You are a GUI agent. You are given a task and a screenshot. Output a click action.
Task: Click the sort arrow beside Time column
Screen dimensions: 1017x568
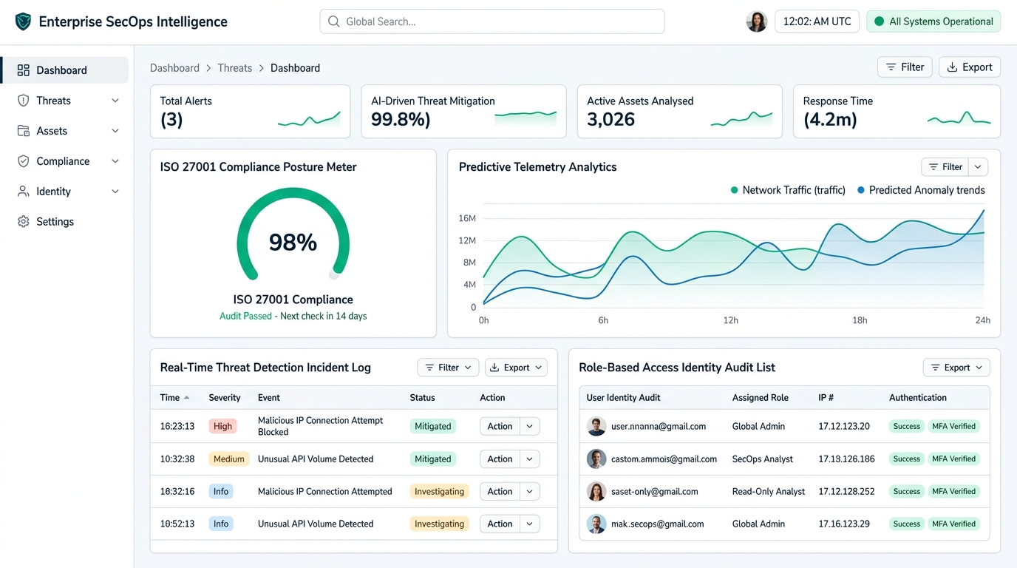[187, 398]
